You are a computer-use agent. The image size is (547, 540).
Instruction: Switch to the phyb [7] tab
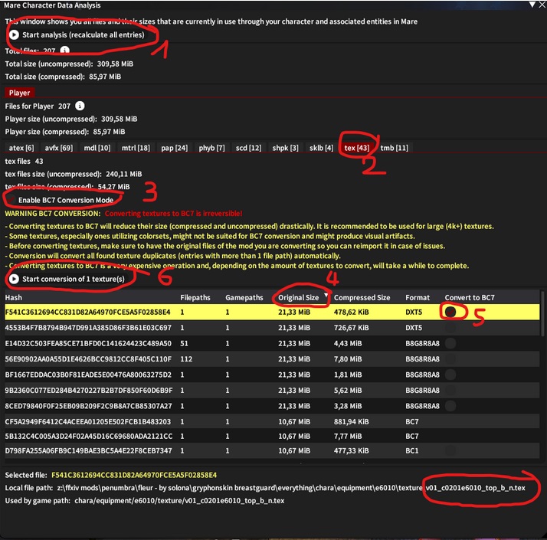pyautogui.click(x=211, y=148)
